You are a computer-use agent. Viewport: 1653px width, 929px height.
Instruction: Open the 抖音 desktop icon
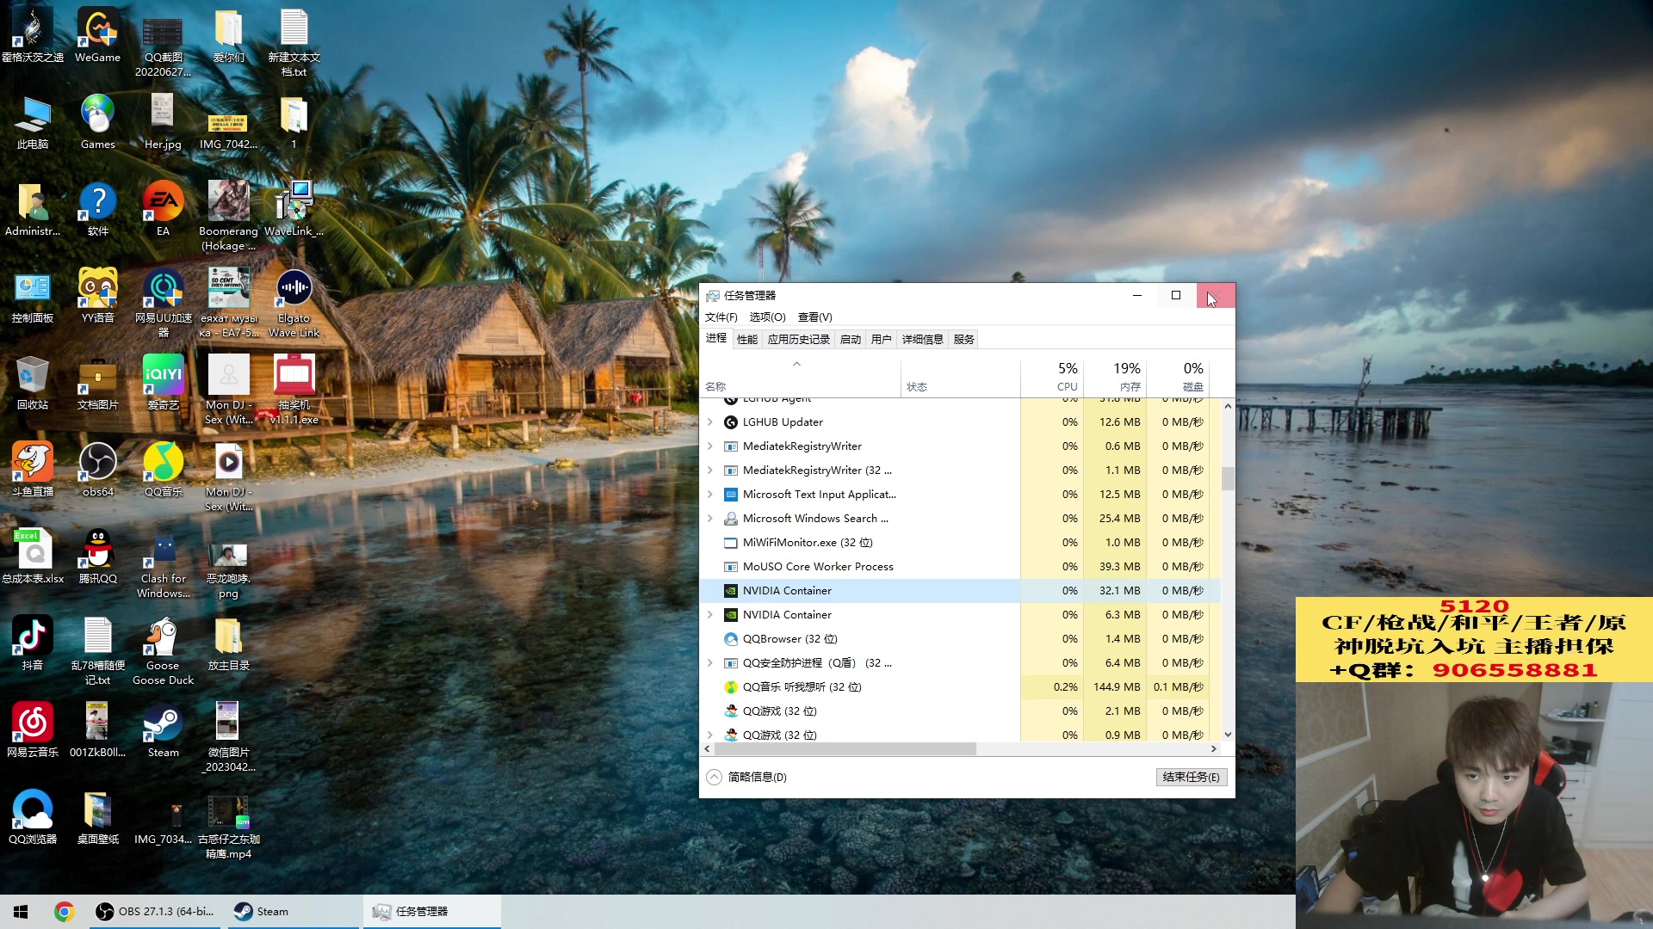click(33, 643)
